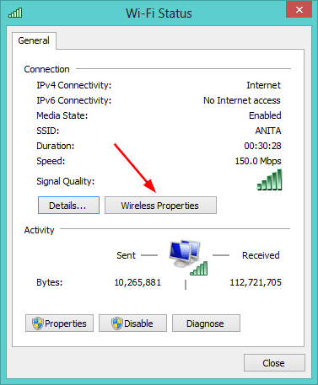Click the 'Signal Quality:' label

click(x=66, y=181)
